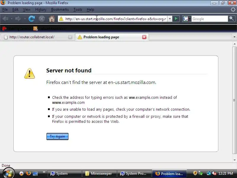
Task: Click the muted volume tray icon
Action: click(x=214, y=173)
